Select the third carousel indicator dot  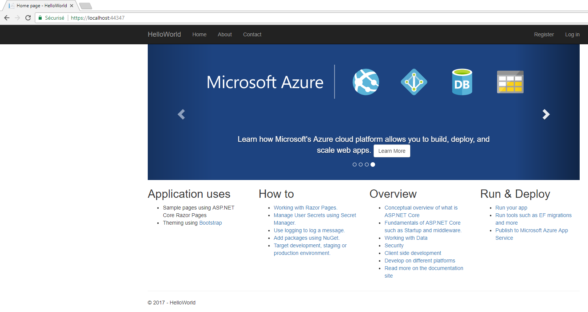click(x=367, y=165)
